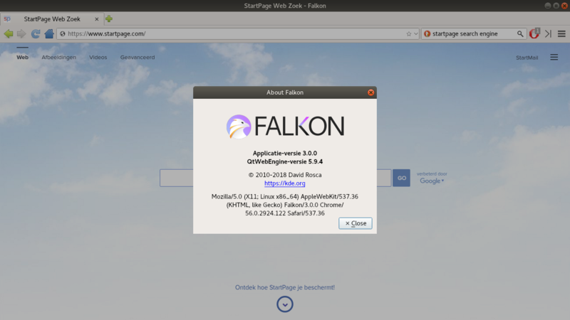Screen dimensions: 570x320
Task: Click the Falkon logo image
Action: [x=284, y=127]
